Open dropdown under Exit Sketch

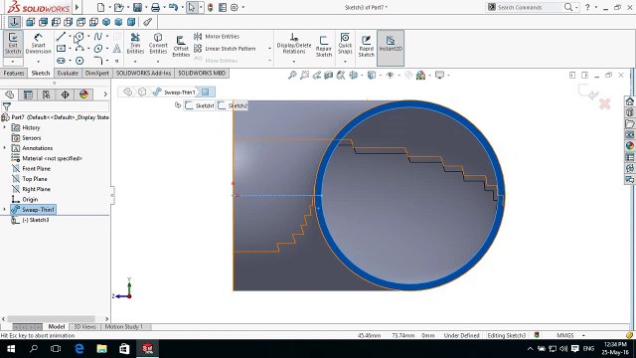[x=13, y=62]
